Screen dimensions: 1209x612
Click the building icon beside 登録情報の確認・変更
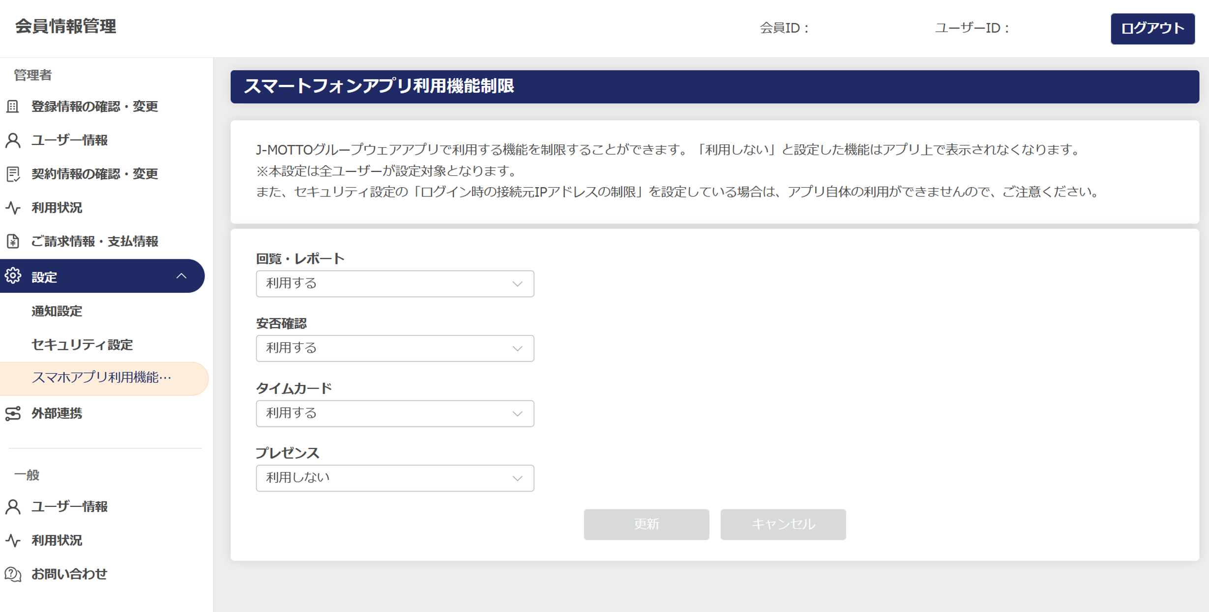tap(13, 106)
